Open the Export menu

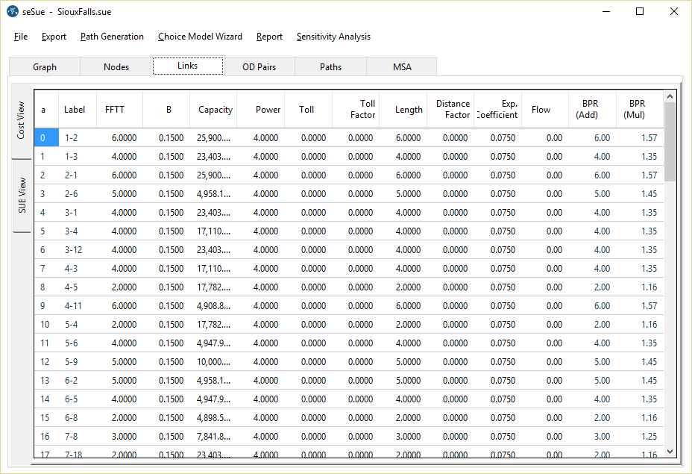tap(54, 37)
